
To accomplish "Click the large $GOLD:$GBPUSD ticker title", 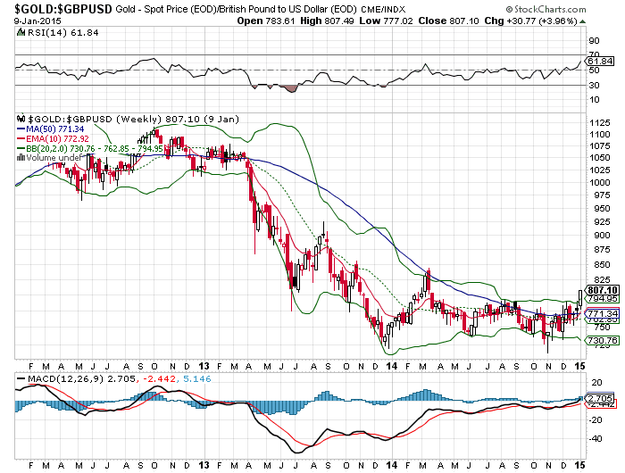I will pyautogui.click(x=63, y=8).
